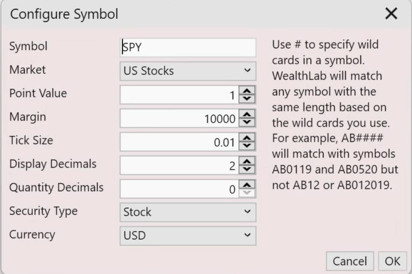This screenshot has height=274, width=412.
Task: Increase Point Value with up arrow
Action: coord(247,91)
